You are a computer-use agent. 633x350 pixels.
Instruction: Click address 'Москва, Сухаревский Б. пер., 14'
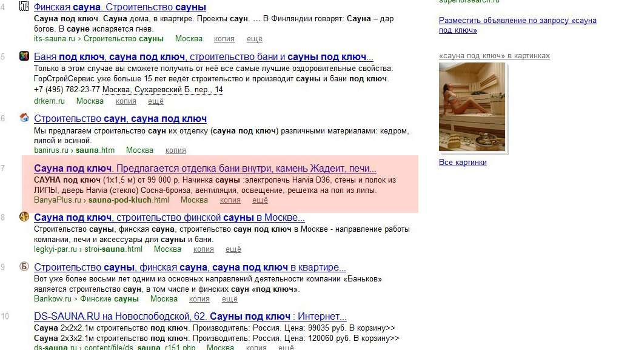pyautogui.click(x=162, y=90)
